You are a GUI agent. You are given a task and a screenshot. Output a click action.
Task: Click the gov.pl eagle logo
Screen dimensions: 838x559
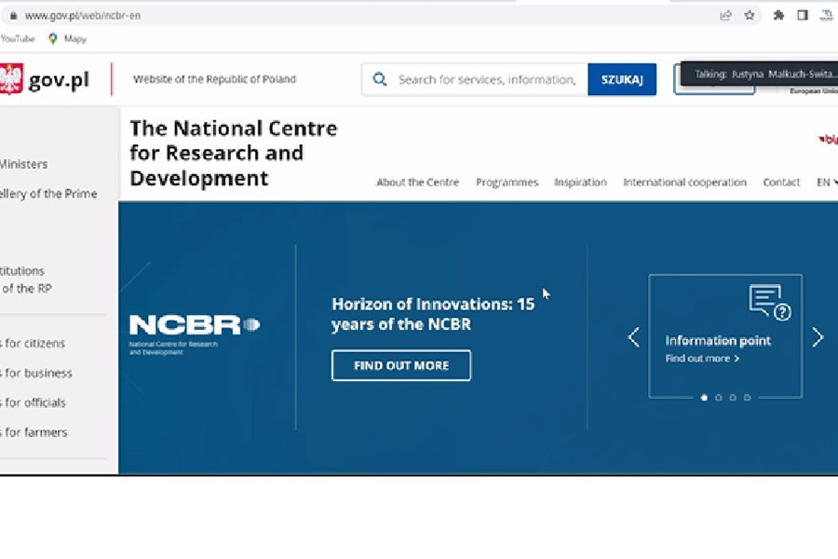[x=11, y=78]
